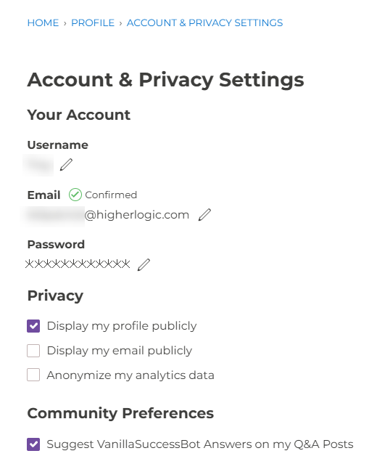
Task: Uncheck the Display my profile publicly checkbox
Action: [33, 326]
